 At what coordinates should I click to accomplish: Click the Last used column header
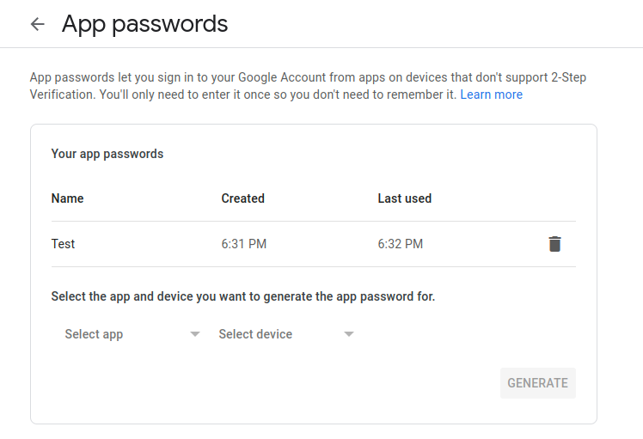(404, 198)
